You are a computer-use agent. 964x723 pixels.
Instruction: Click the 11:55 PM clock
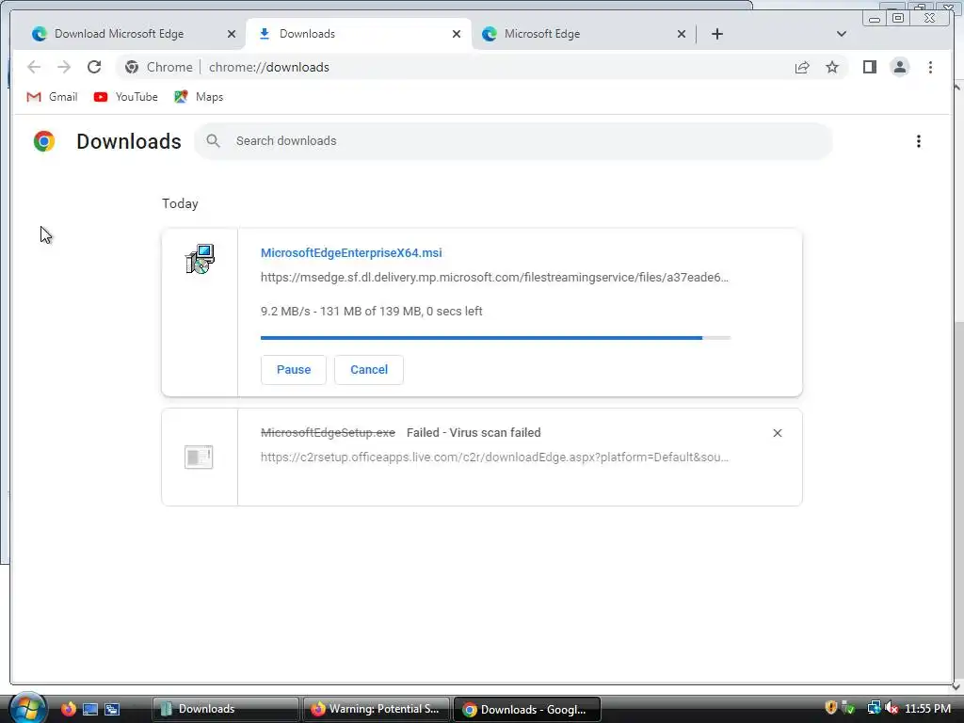tap(927, 709)
